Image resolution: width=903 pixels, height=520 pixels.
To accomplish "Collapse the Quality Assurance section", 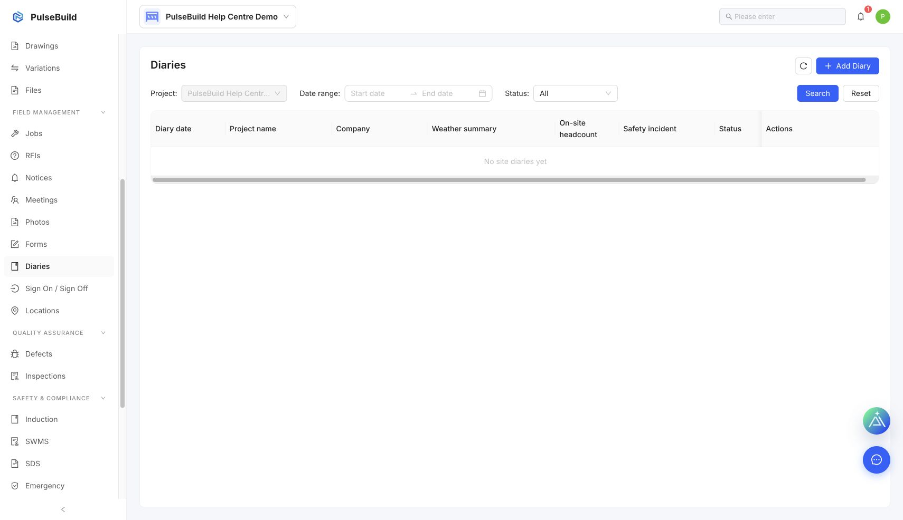I will 103,333.
